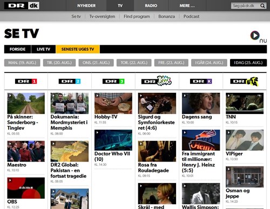Screen dimensions: 270x209
Task: Click the DR dk logo
Action: [22, 6]
